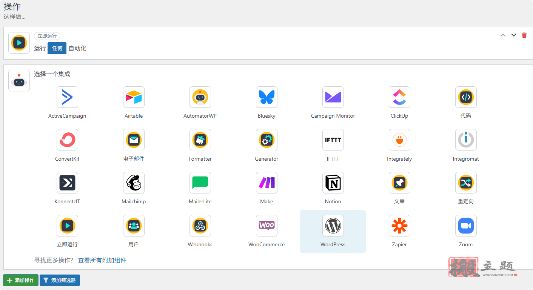Select the MailerLite integration
Screen dimensions: 533x290
(x=200, y=183)
